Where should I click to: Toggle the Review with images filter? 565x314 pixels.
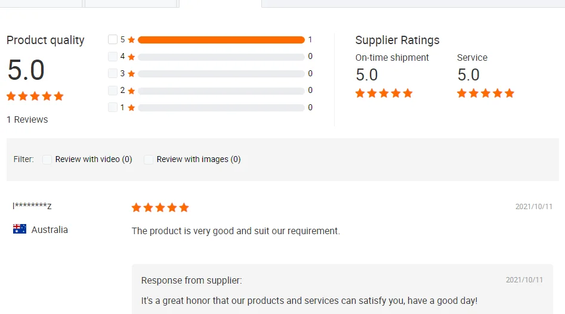149,160
